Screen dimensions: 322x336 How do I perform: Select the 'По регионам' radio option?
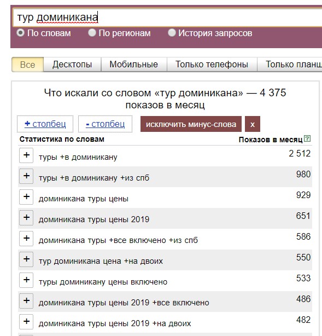[92, 33]
